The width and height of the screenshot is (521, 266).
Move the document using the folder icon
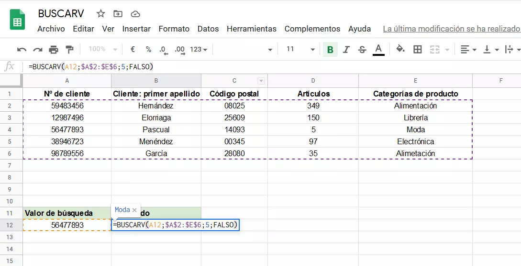[x=118, y=13]
